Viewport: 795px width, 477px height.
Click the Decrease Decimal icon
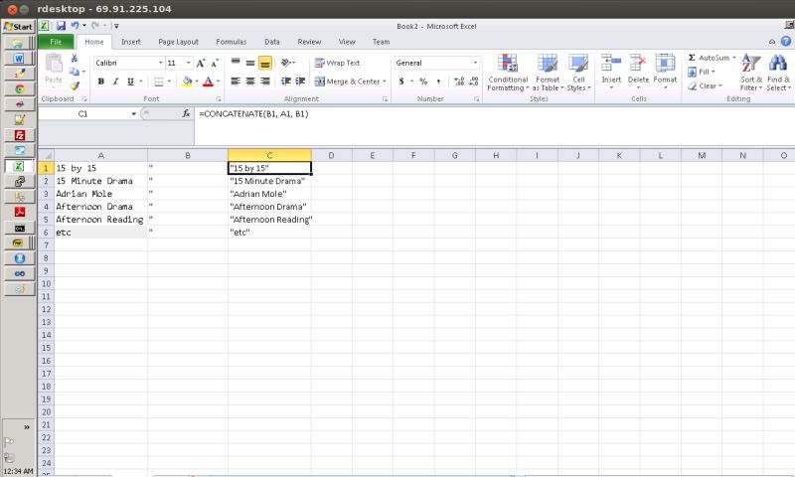click(x=474, y=81)
